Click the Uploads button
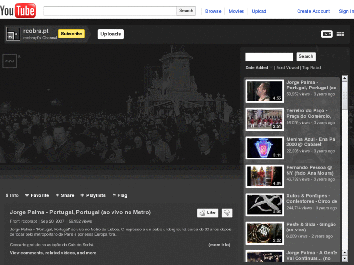354x265 pixels. (111, 34)
